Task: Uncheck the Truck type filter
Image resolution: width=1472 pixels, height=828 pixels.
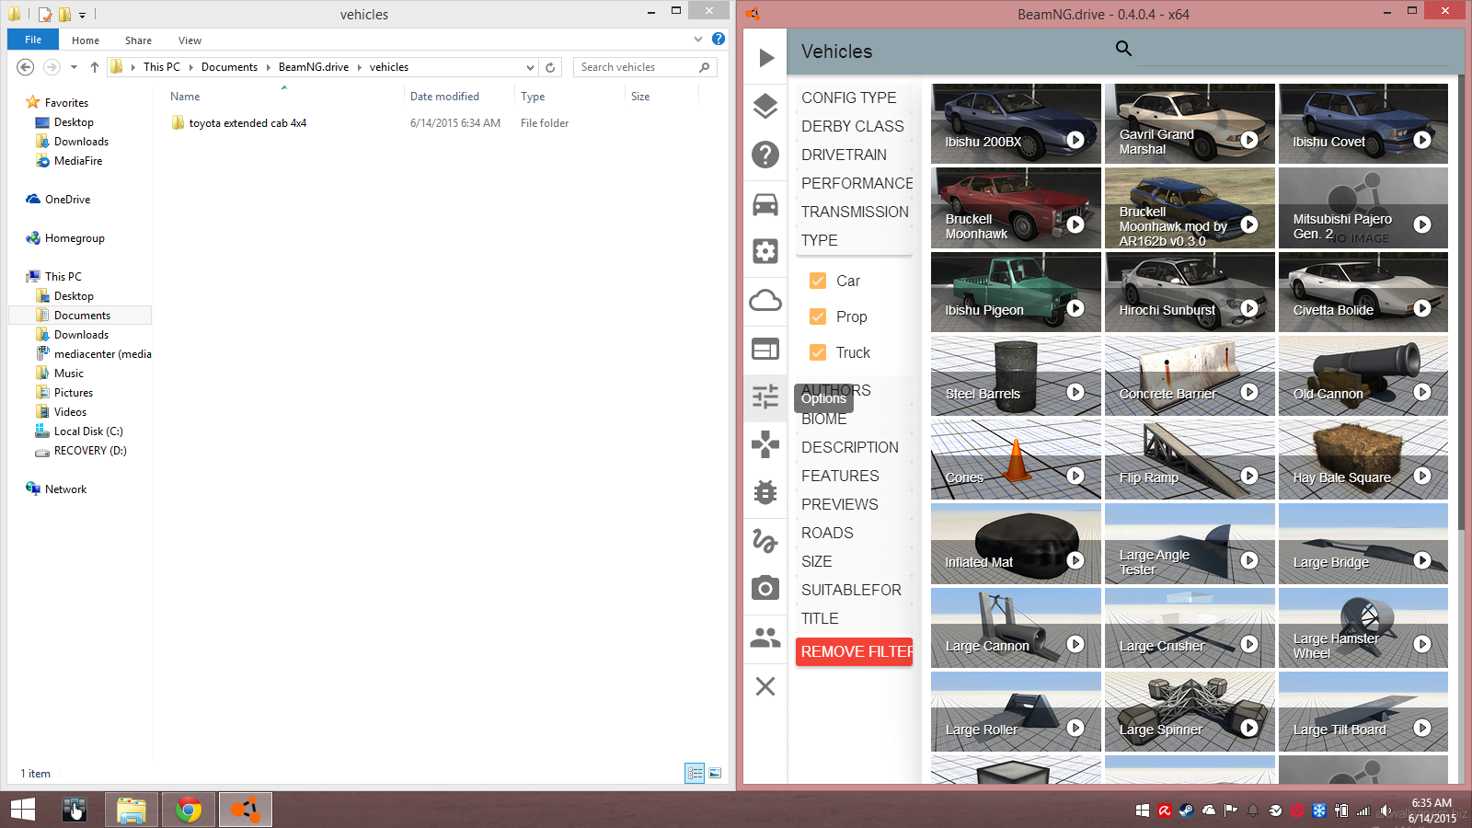Action: tap(818, 352)
